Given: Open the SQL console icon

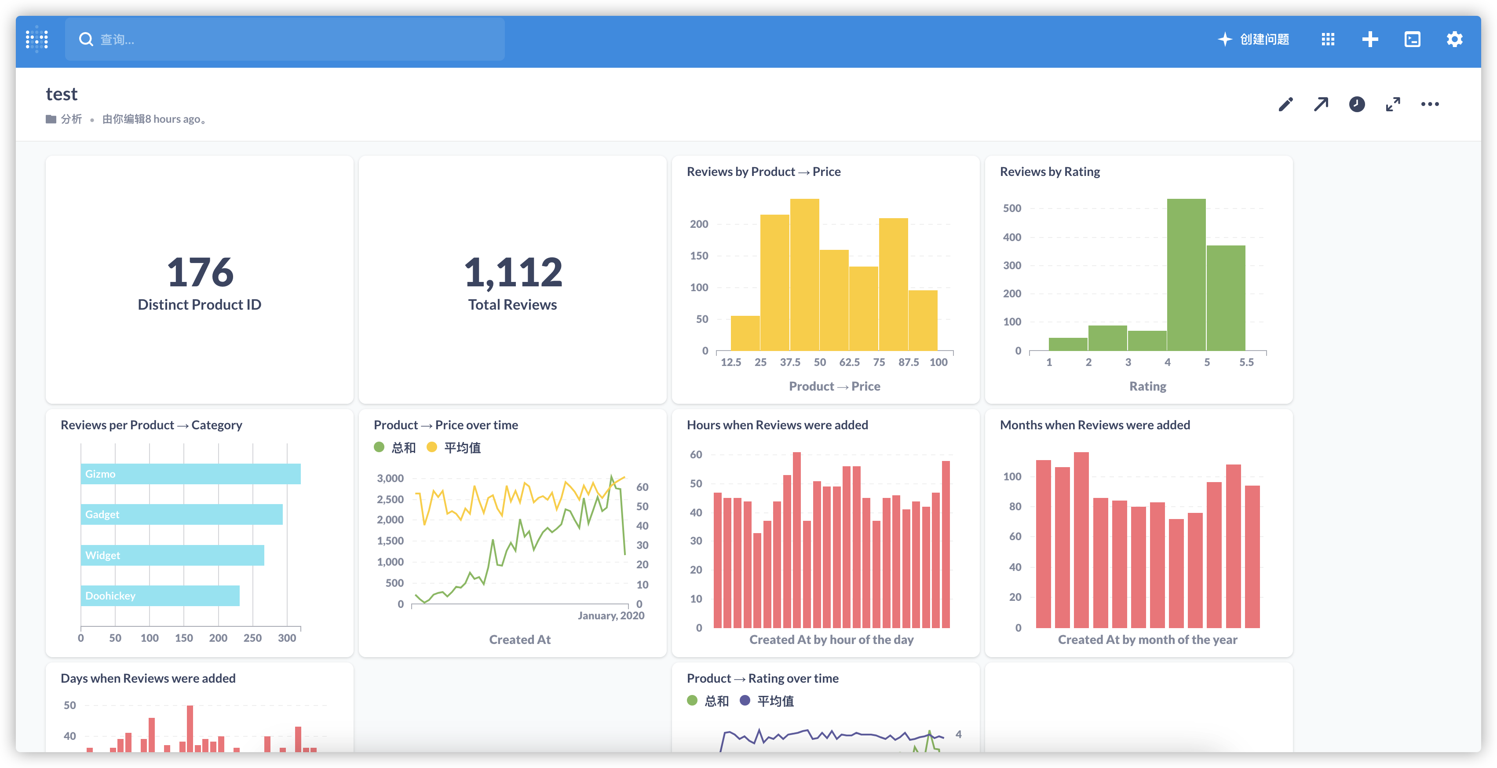Looking at the screenshot, I should coord(1412,39).
